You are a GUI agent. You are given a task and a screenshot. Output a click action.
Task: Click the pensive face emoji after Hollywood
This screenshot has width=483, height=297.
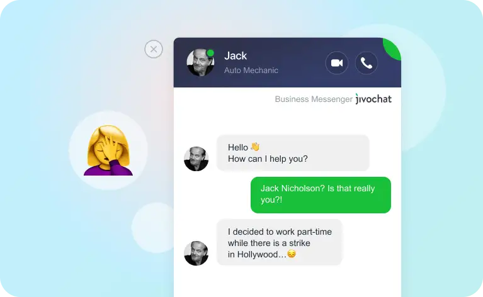(292, 254)
